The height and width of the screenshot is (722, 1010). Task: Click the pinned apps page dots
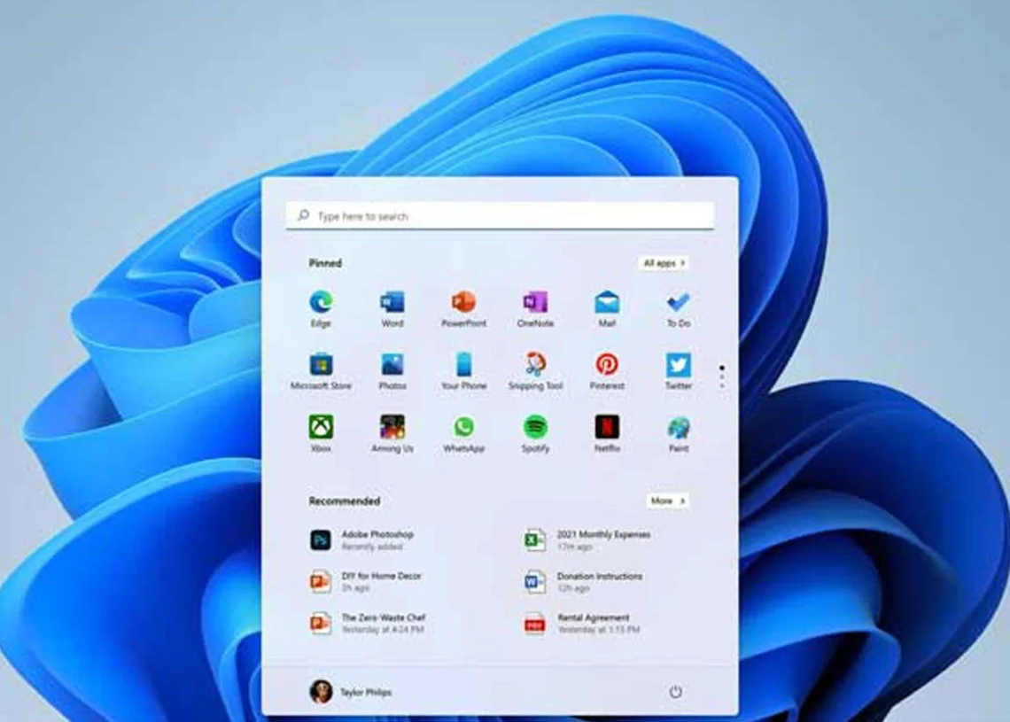coord(722,377)
